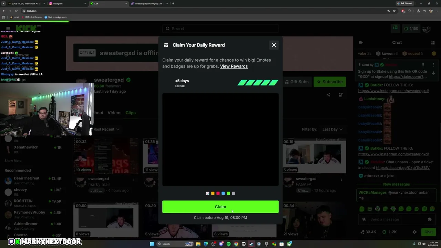Open options for the marky mail clip
Screen dimensions: 441x248
coord(134,179)
